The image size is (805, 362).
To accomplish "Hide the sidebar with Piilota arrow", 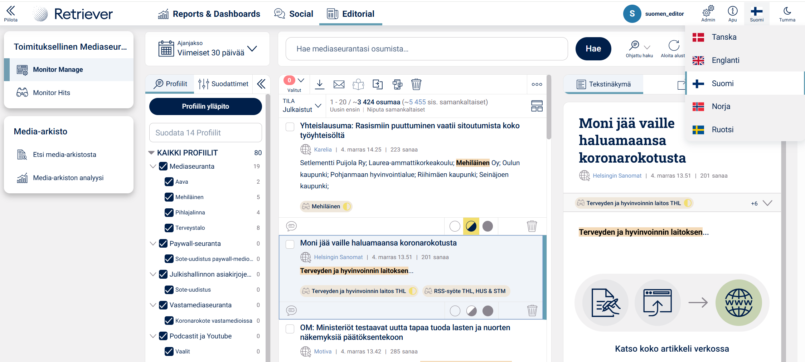I will point(11,14).
